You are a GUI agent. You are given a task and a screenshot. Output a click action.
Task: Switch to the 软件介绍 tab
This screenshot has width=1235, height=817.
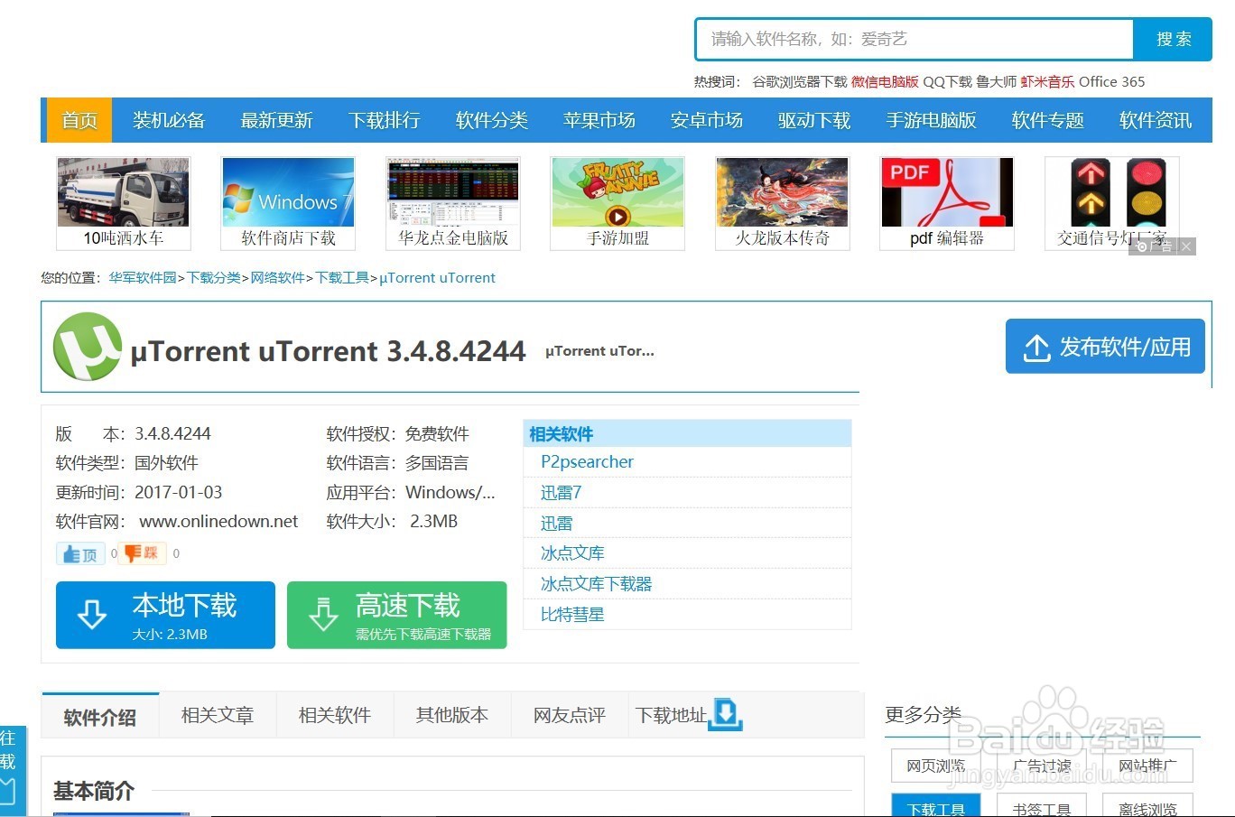(x=100, y=717)
